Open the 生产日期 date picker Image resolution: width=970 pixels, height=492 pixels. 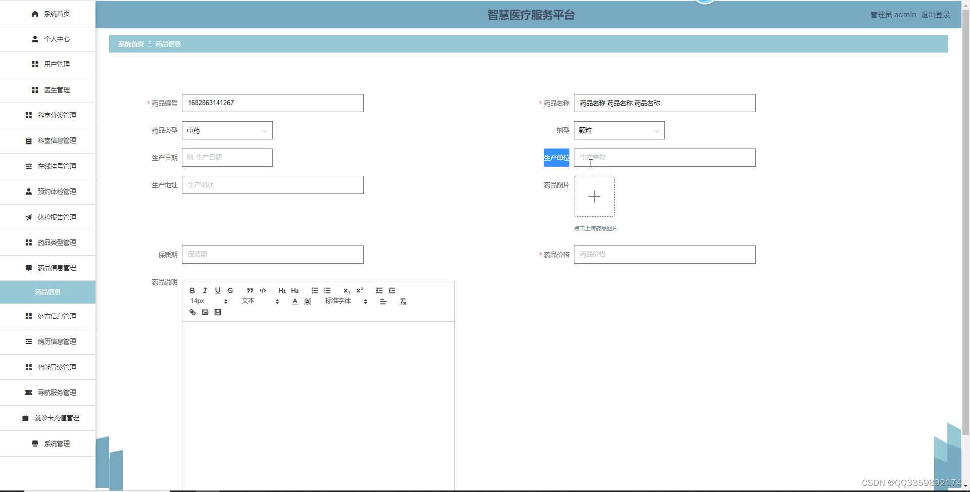227,158
